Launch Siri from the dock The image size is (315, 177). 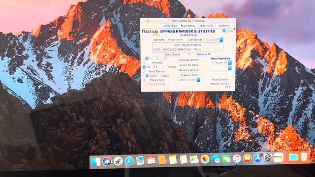click(x=107, y=161)
